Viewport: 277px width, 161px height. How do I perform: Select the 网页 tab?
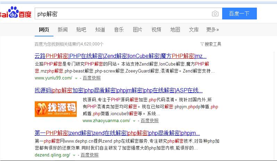pos(44,29)
